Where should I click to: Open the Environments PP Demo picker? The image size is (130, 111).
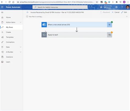(108, 7)
